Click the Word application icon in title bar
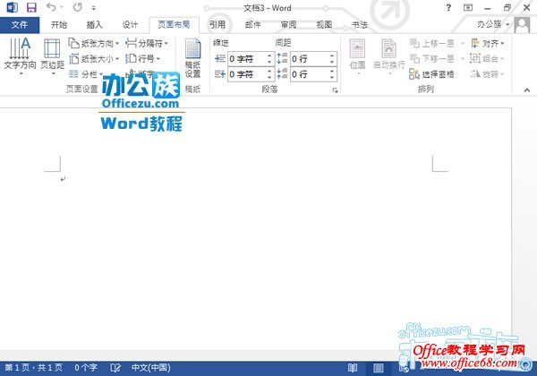537x376 pixels. tap(13, 7)
